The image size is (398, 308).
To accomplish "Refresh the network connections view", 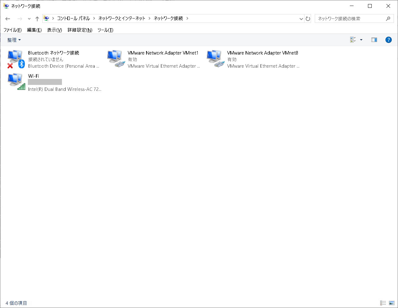I will 308,19.
